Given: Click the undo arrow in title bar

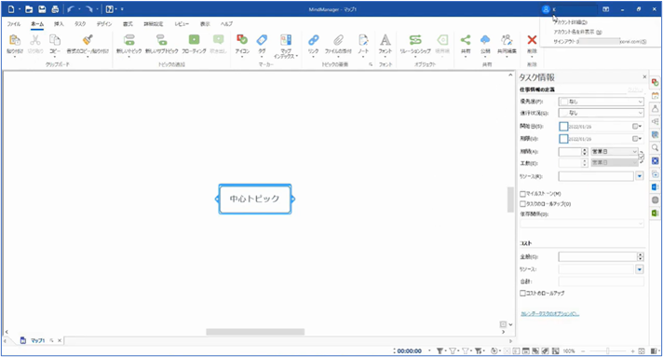Looking at the screenshot, I should tap(71, 9).
